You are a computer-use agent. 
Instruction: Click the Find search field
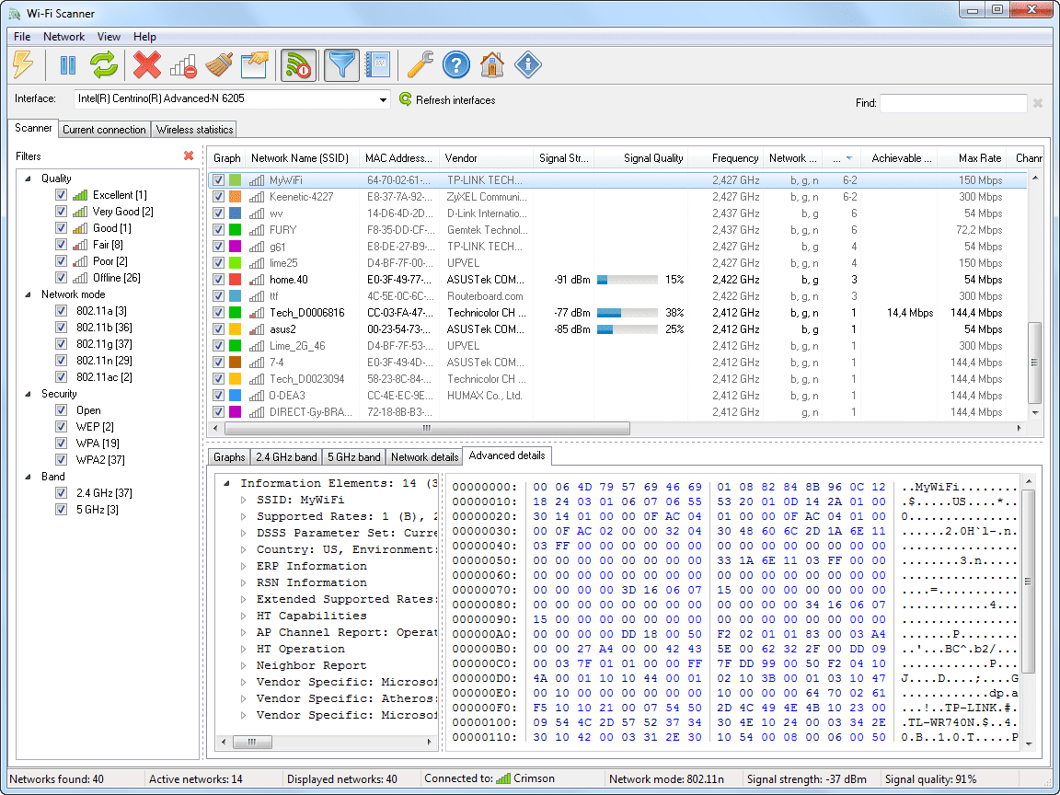coord(952,103)
